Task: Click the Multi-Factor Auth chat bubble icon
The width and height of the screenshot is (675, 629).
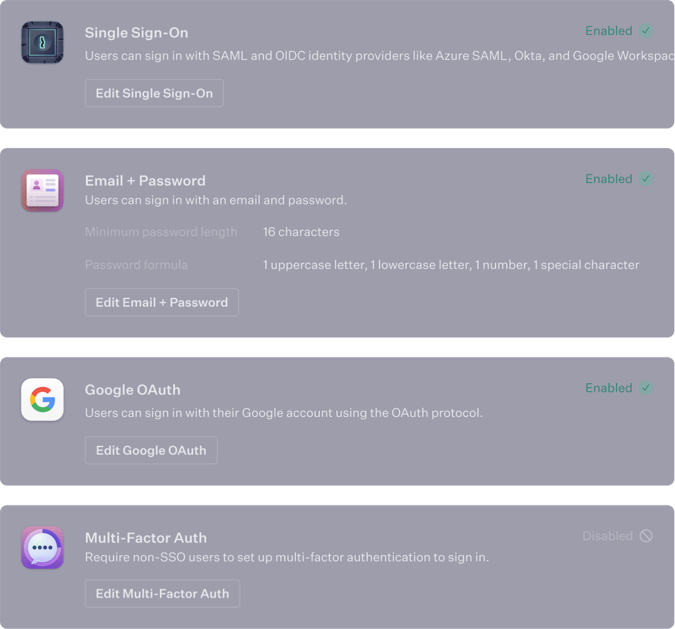Action: (42, 547)
